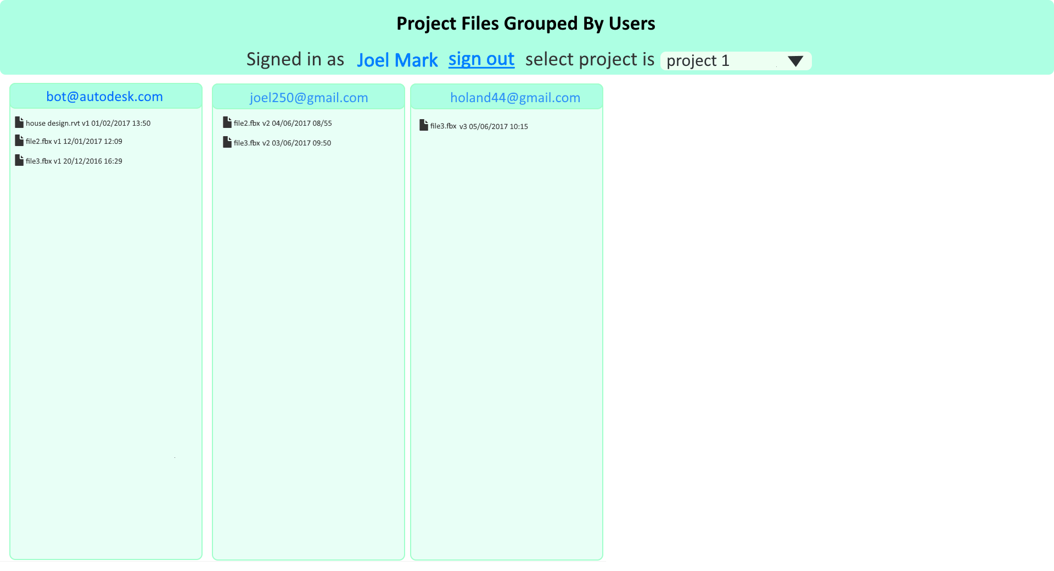The height and width of the screenshot is (571, 1054).
Task: Click file icon beside file3.fbx v3
Action: 424,125
